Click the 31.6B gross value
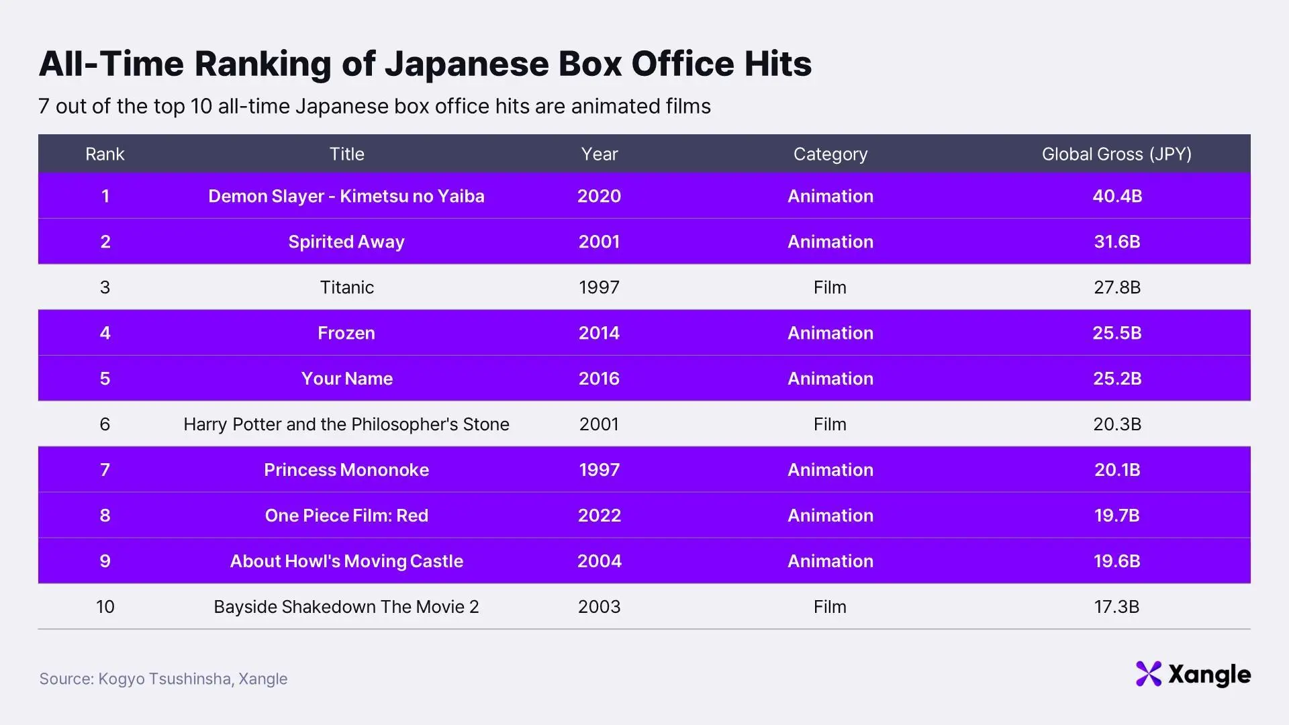1289x725 pixels. click(x=1117, y=242)
